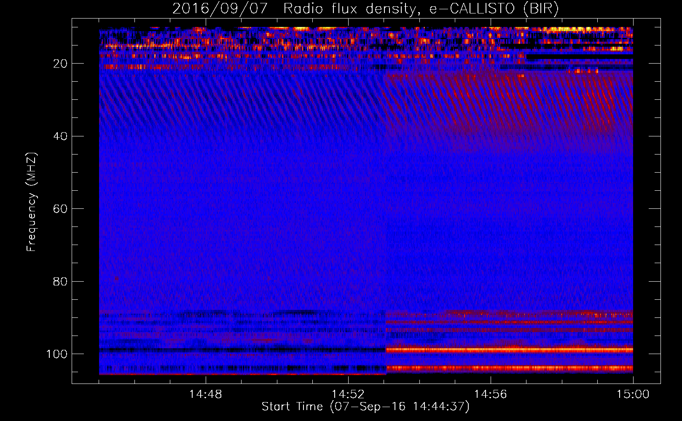Screen dimensions: 682x421
Task: Click the 14:56 time tick label
Action: [491, 394]
